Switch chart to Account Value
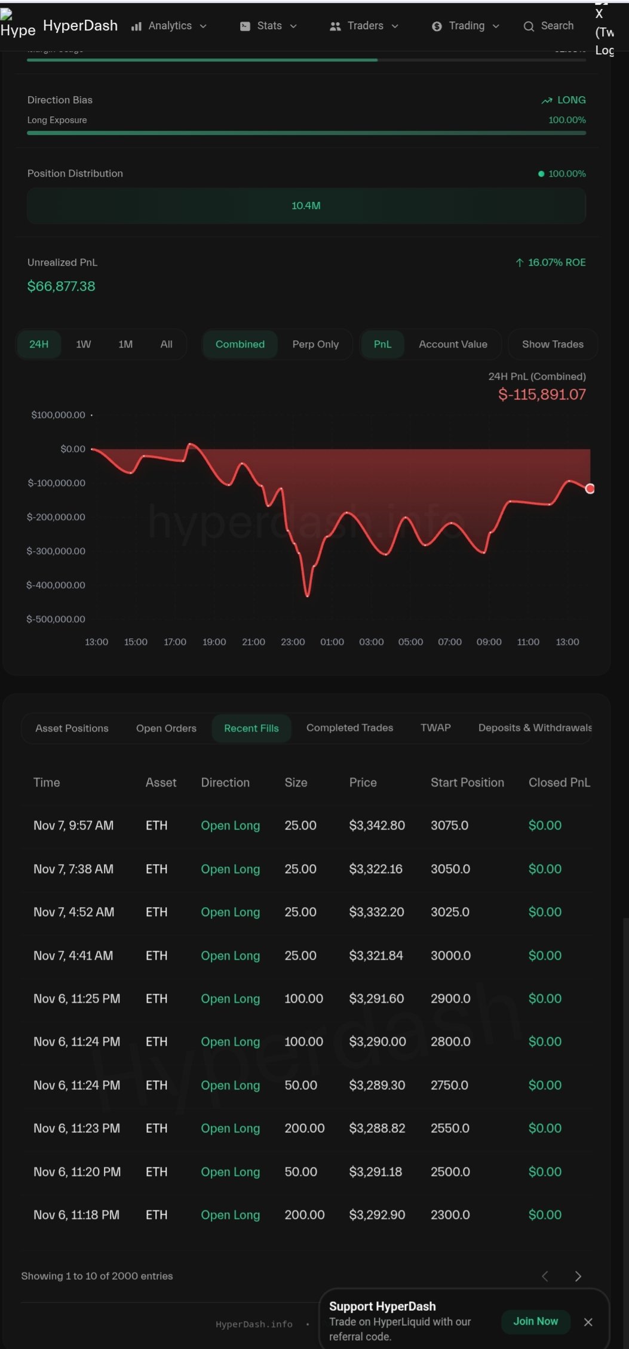 coord(453,345)
